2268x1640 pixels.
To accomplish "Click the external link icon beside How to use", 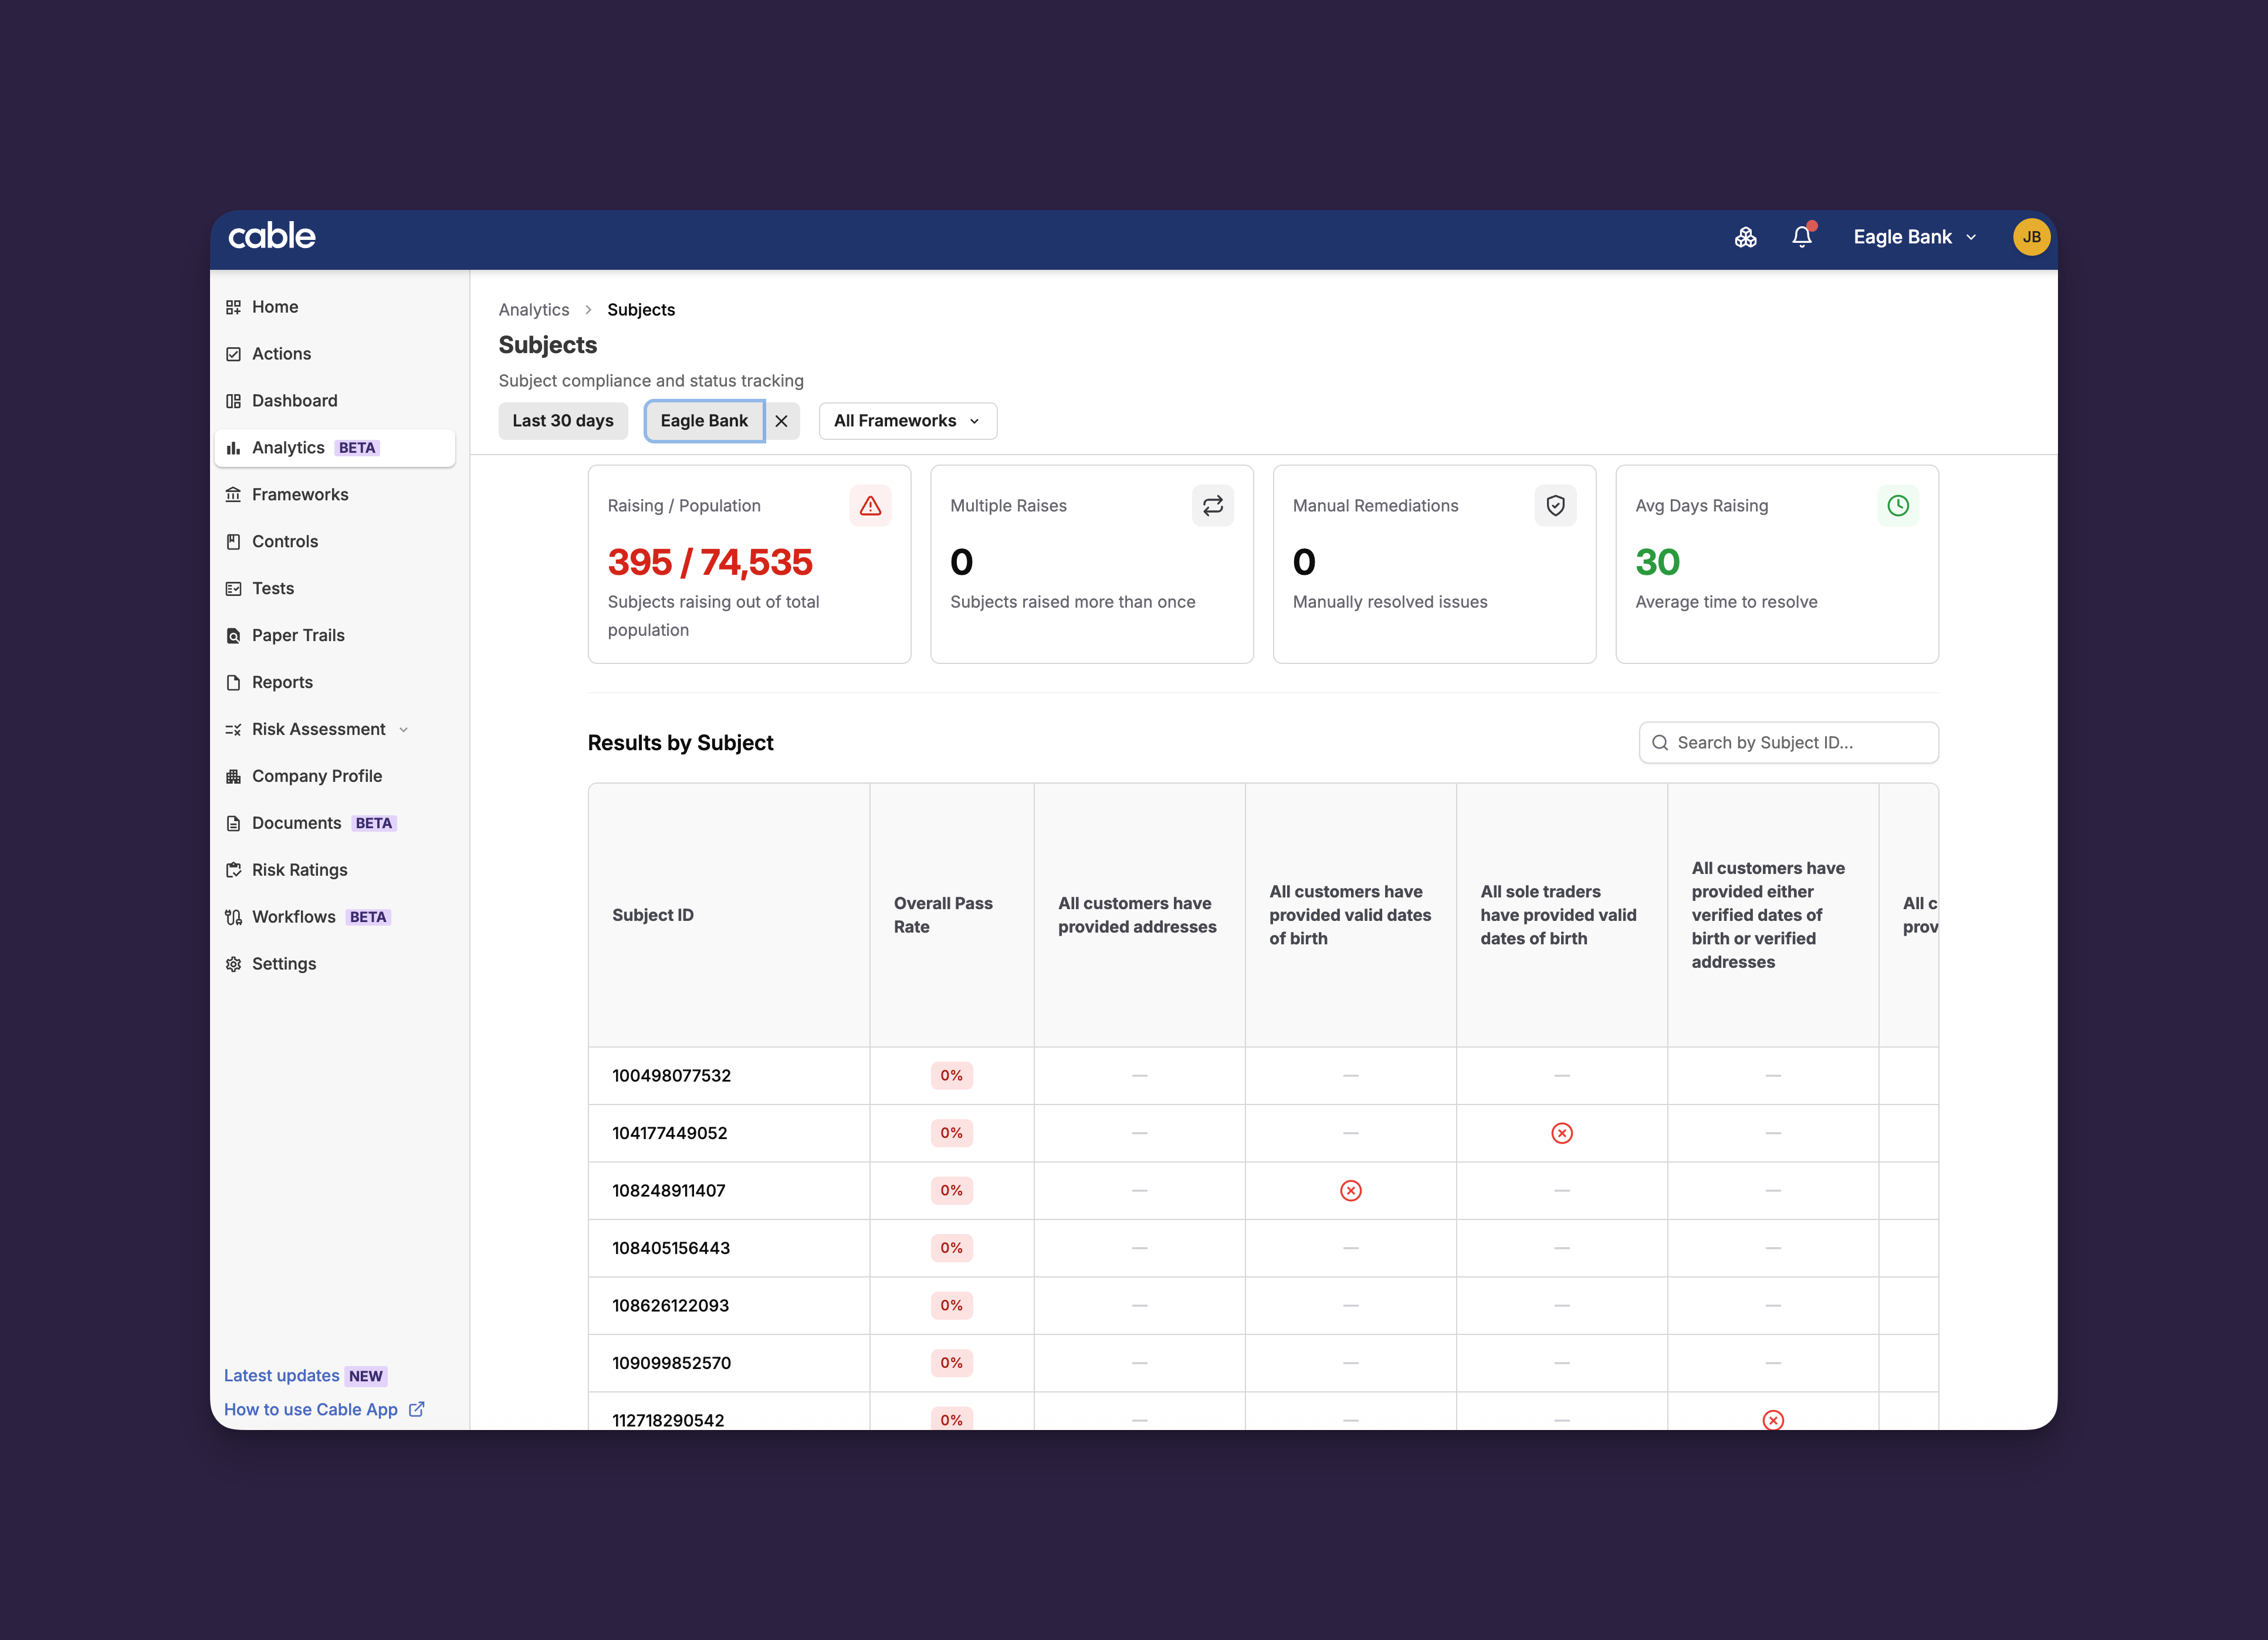I will tap(416, 1409).
